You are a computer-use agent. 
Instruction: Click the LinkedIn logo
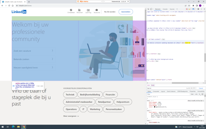(19, 12)
